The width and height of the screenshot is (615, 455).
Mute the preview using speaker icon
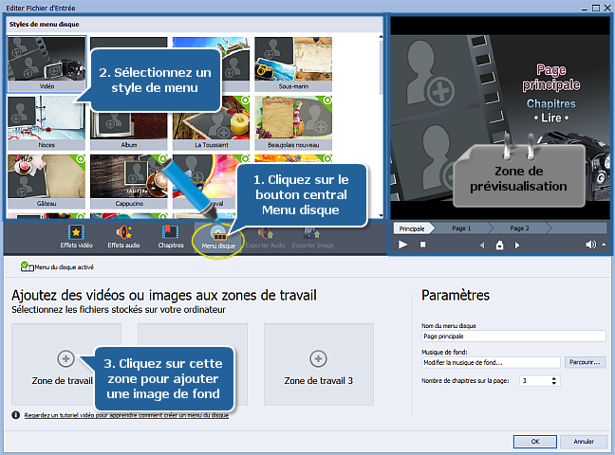pyautogui.click(x=590, y=245)
